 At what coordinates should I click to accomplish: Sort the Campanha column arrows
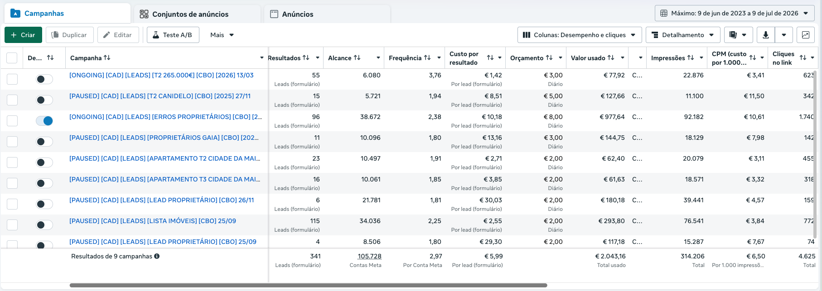pyautogui.click(x=107, y=57)
